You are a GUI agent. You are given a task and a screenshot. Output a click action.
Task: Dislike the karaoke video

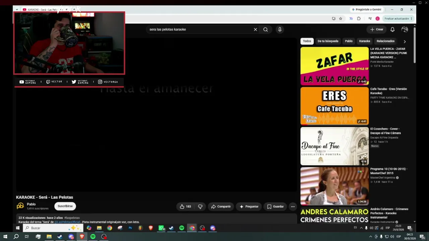pyautogui.click(x=200, y=207)
